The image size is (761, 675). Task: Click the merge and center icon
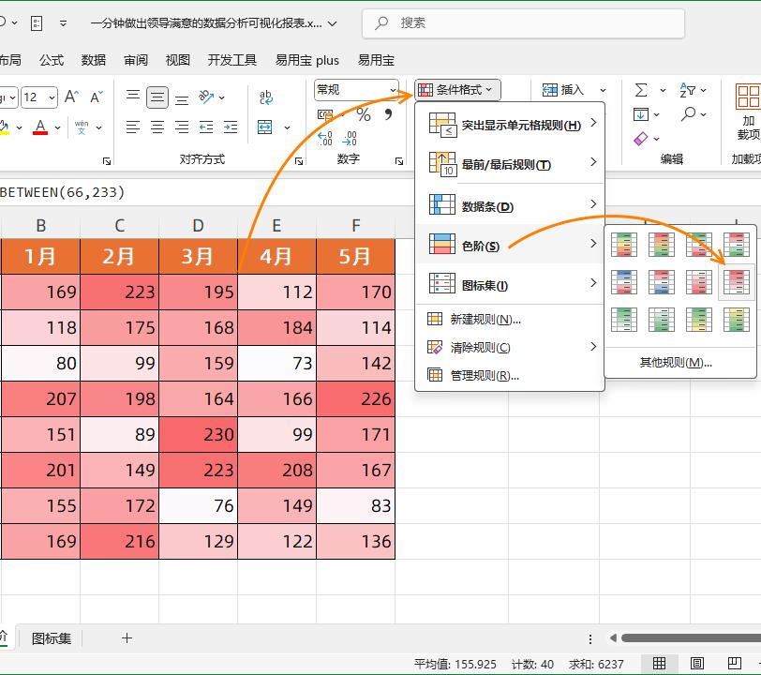coord(265,127)
